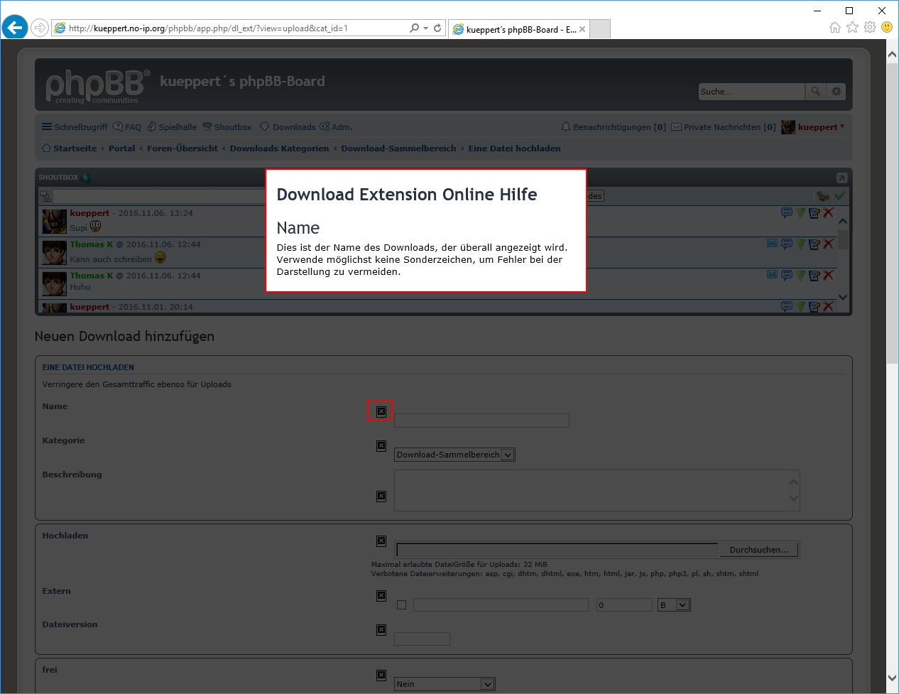Open search settings via the gear icon
The height and width of the screenshot is (694, 899).
tap(835, 91)
